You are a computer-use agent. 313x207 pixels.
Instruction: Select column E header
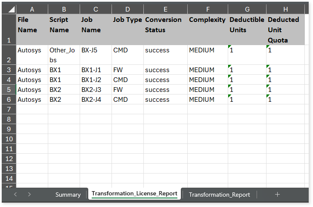pos(165,9)
